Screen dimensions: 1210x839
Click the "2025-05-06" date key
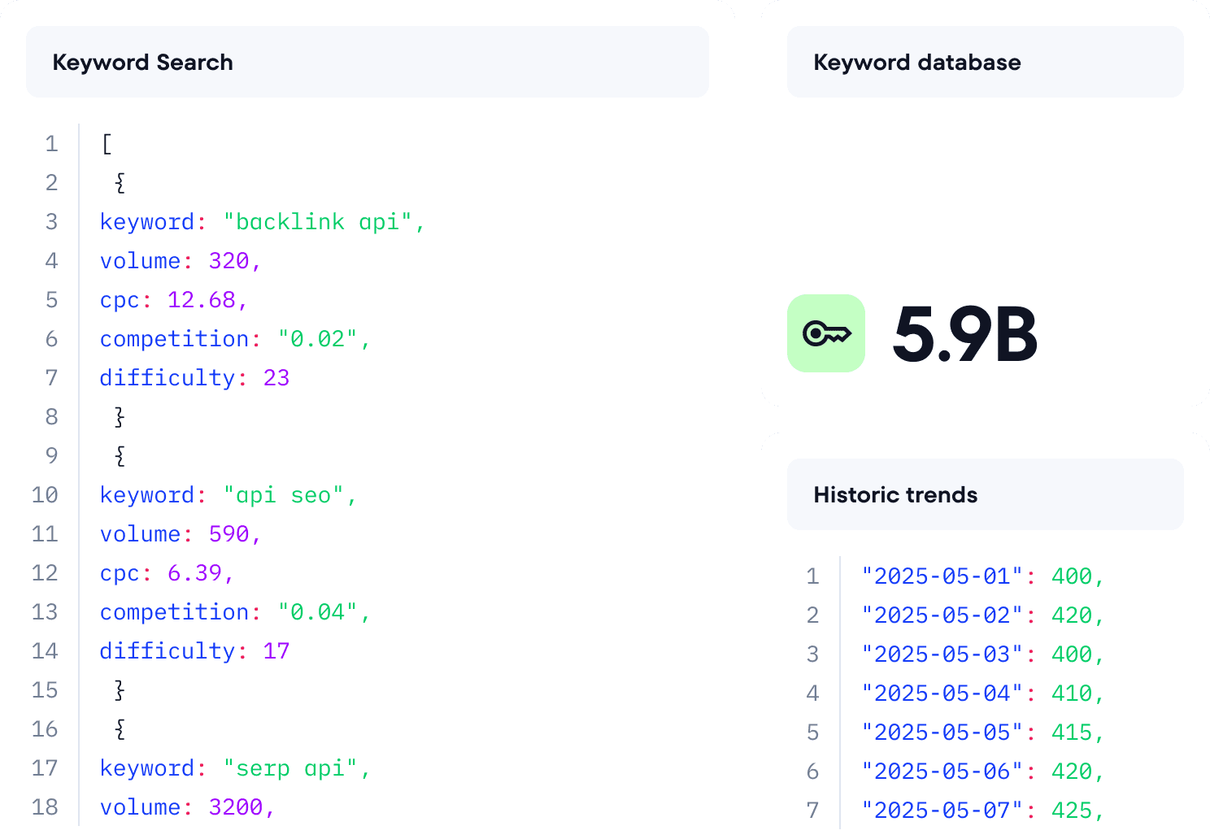coord(942,772)
